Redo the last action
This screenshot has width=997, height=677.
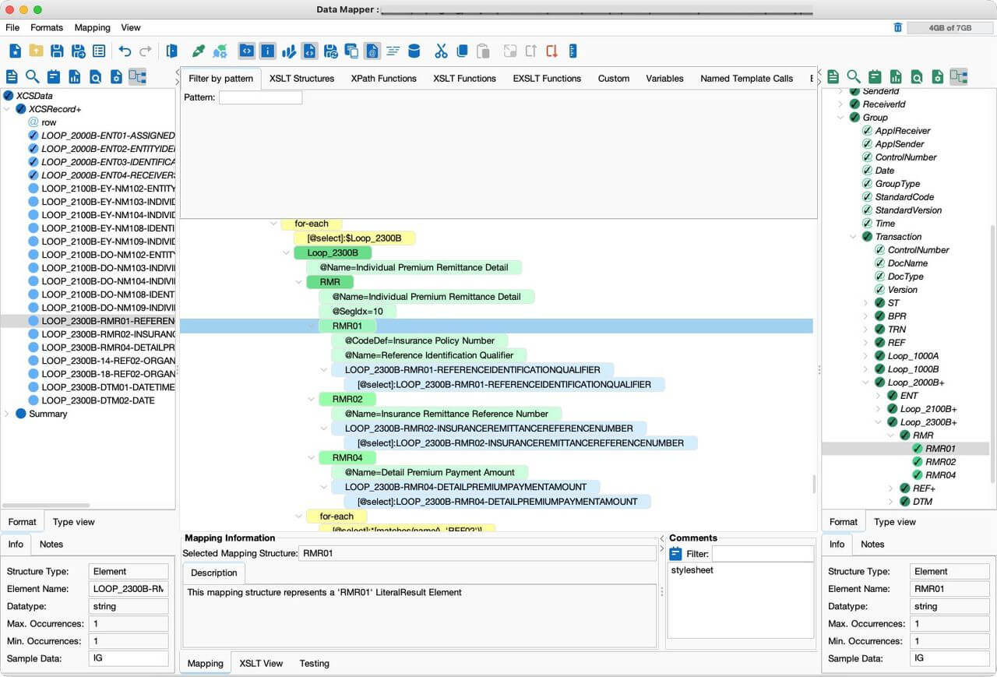(x=145, y=51)
